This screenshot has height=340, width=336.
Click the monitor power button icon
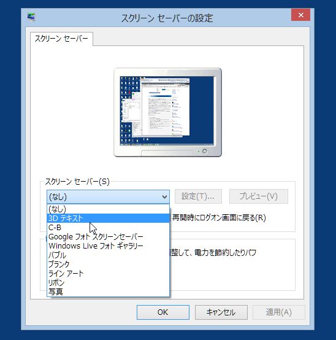205,151
